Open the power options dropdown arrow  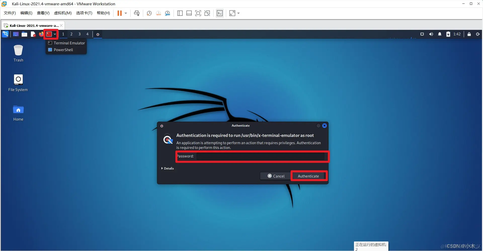tap(126, 13)
